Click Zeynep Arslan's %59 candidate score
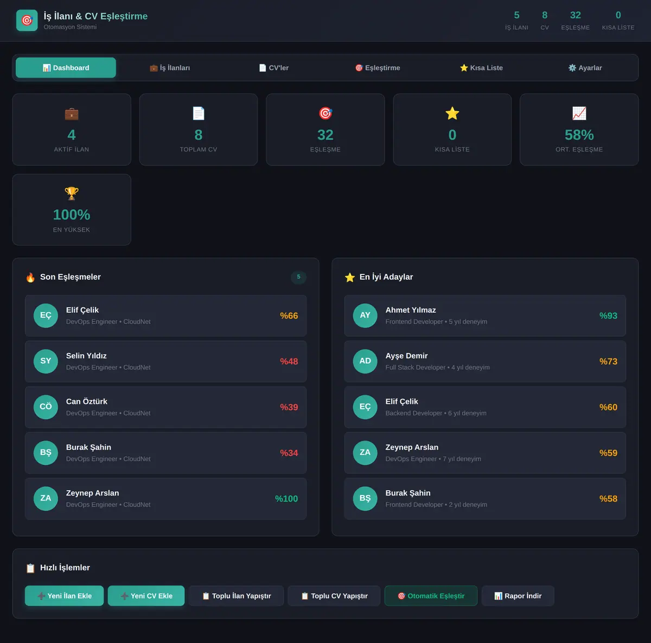Screen dimensions: 651x643 608,453
